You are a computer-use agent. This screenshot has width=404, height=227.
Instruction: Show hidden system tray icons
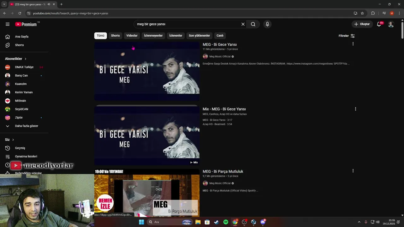(359, 222)
